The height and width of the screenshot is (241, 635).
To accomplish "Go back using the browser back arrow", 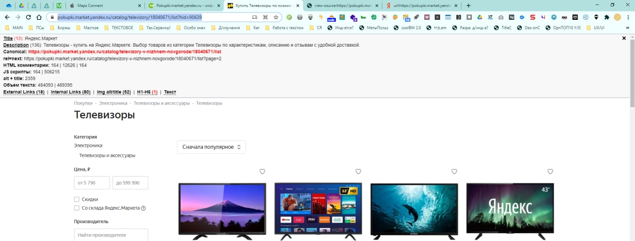I will 7,17.
